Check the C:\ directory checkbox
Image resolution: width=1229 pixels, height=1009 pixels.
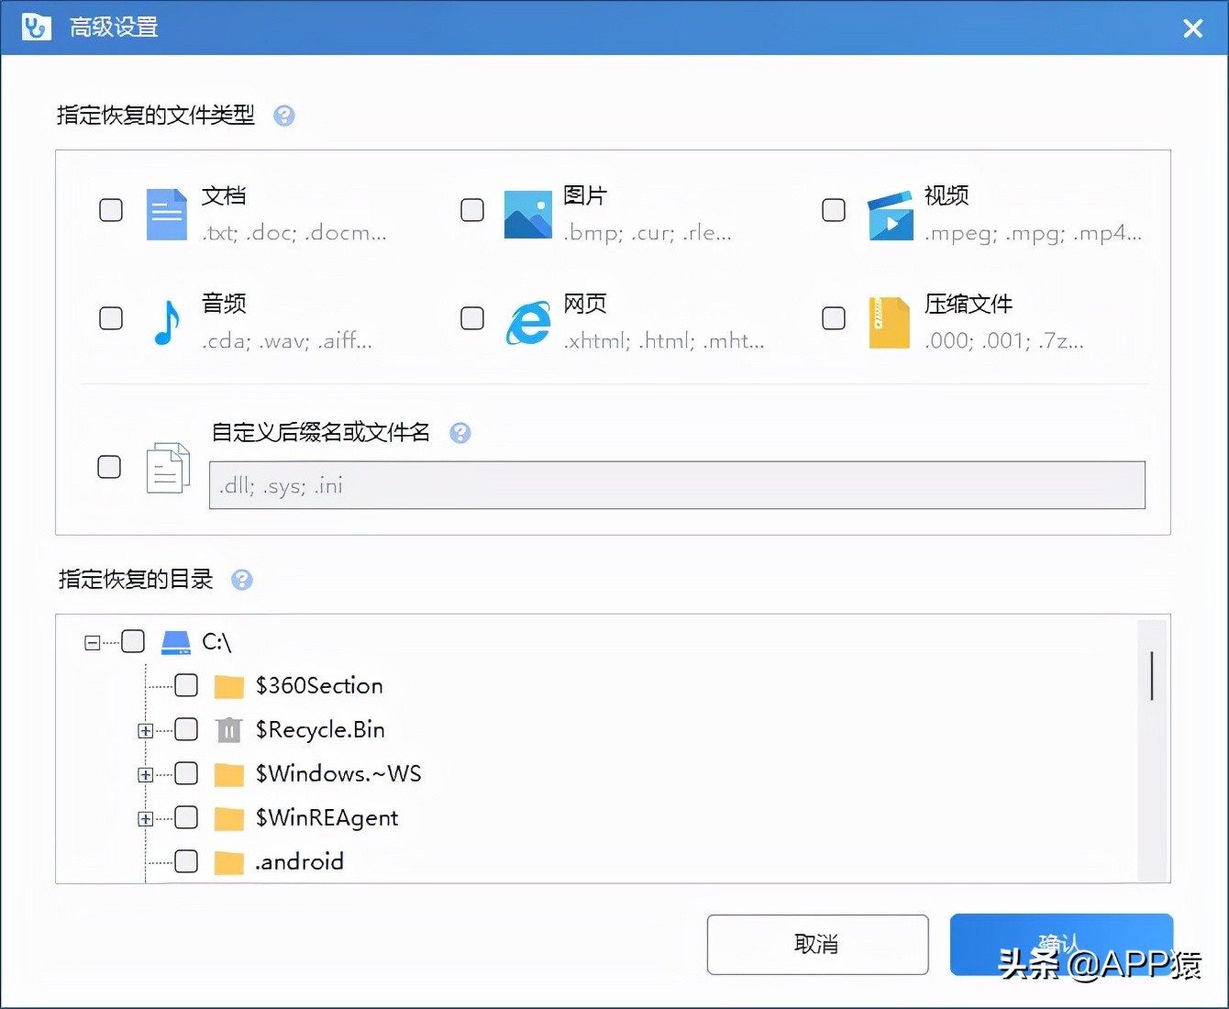pos(133,641)
